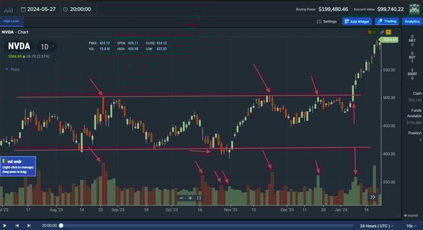The image size is (423, 230).
Task: Click the yellow numbered badge on the chart header
Action: tap(388, 32)
